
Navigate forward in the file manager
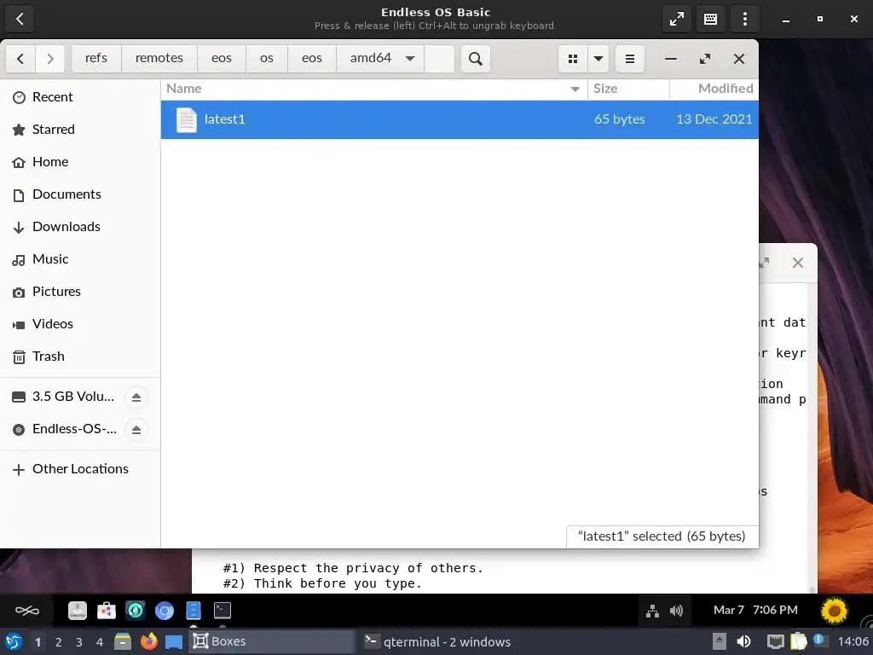click(50, 59)
